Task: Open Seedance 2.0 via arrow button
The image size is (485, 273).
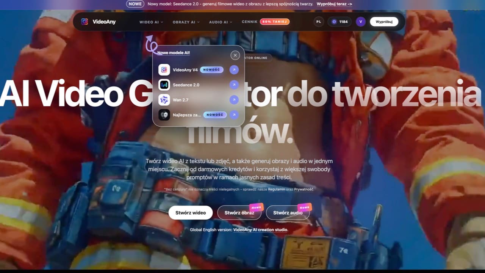Action: (234, 85)
